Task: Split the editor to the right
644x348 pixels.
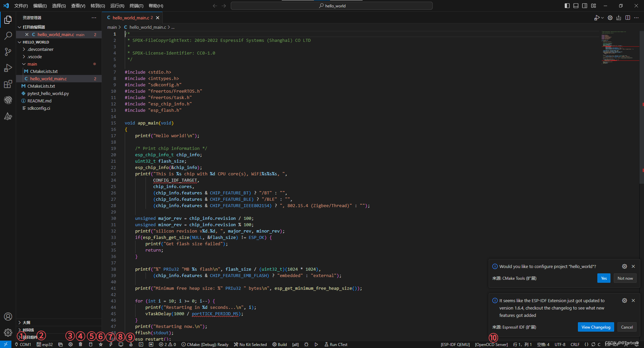Action: point(628,18)
